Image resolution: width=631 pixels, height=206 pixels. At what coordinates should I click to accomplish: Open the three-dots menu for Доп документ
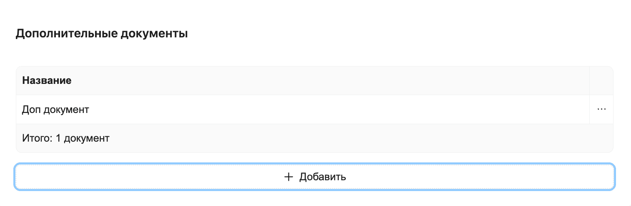click(x=601, y=109)
